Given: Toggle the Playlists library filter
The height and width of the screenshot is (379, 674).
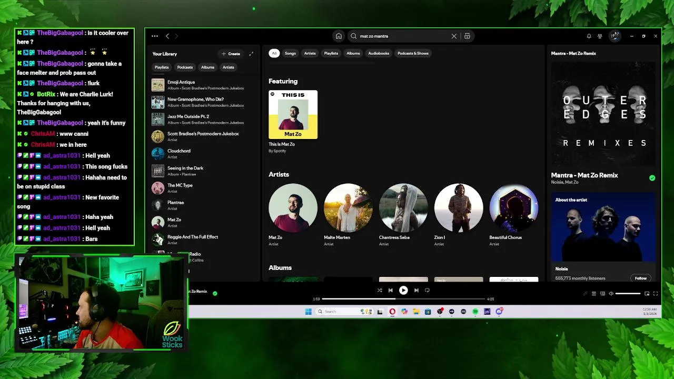Looking at the screenshot, I should tap(162, 67).
